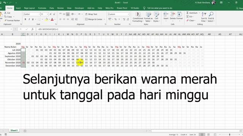This screenshot has width=243, height=136.
Task: Adjust the zoom slider in status bar
Action: click(230, 134)
